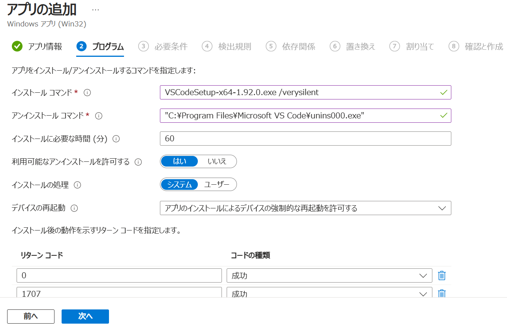Select はい for uninstall allowed toggle
Viewport: 507px width, 326px height.
click(x=180, y=161)
